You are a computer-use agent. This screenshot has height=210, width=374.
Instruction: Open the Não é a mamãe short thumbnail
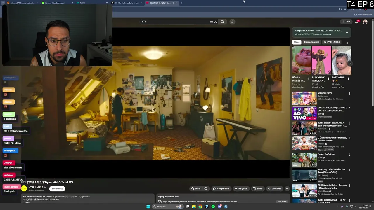[x=302, y=60]
